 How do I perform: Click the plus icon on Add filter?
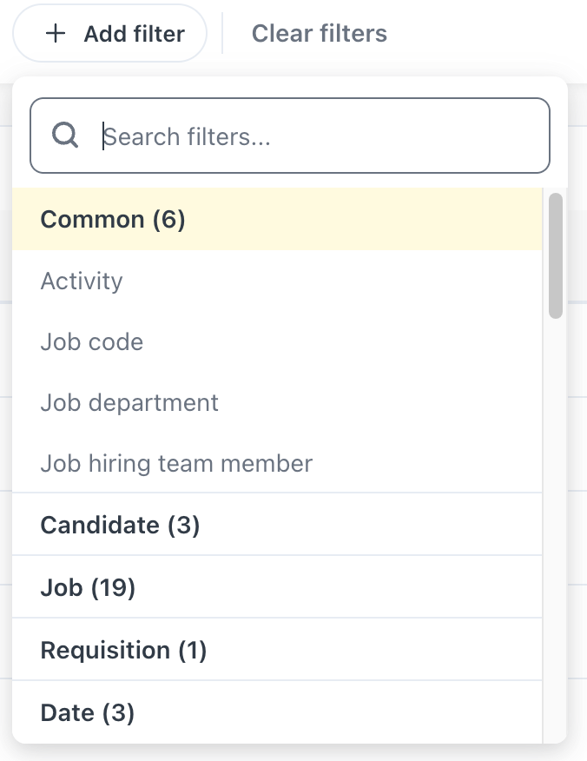click(x=56, y=33)
